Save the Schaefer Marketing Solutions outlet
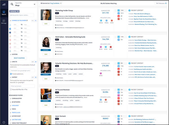The width and height of the screenshot is (169, 125). [x=46, y=79]
